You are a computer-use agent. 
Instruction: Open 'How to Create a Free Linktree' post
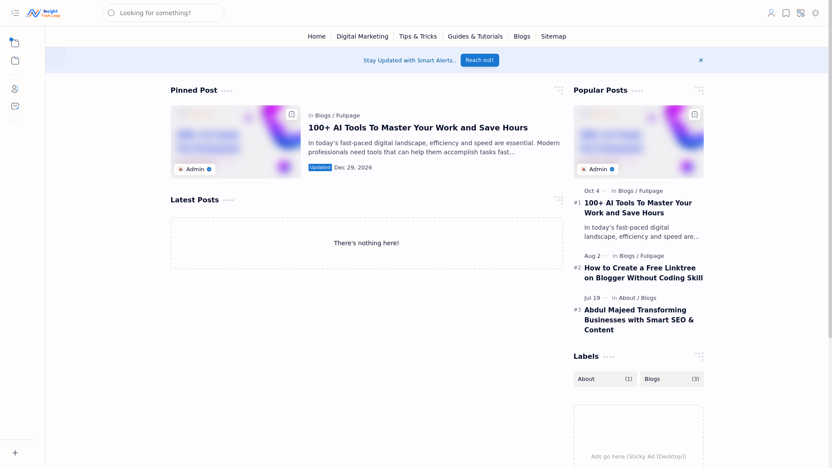tap(643, 273)
